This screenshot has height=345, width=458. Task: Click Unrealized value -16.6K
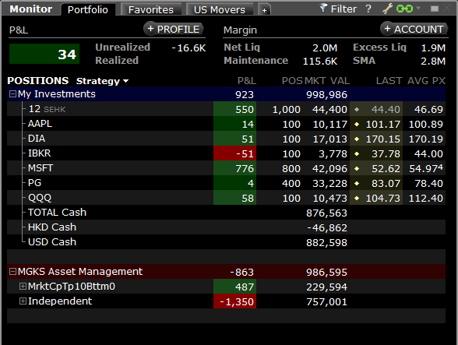pos(188,48)
